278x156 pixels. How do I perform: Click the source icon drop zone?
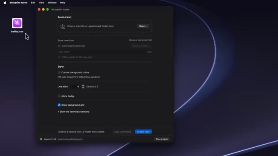click(x=105, y=26)
